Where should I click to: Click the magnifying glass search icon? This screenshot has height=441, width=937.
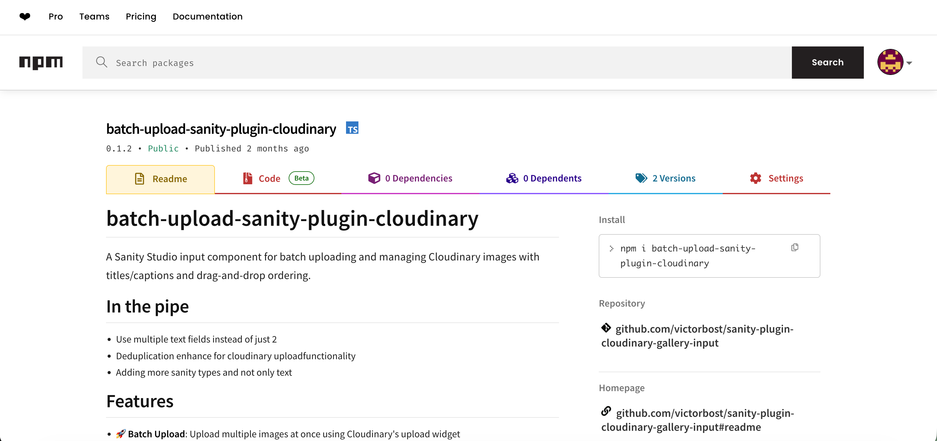(101, 62)
